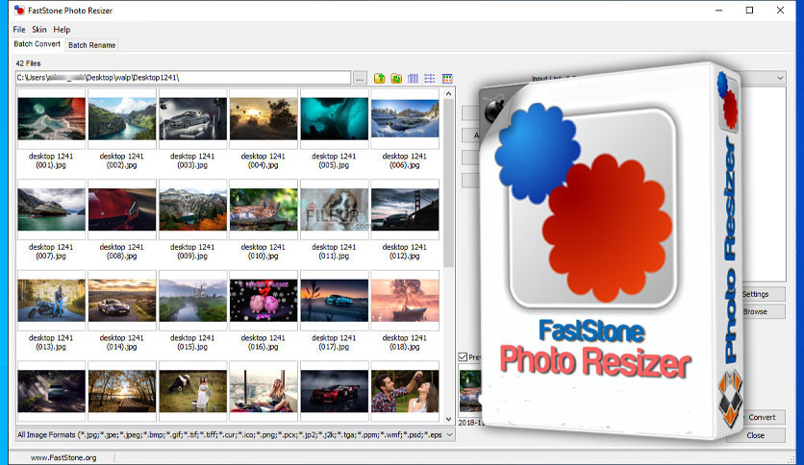The height and width of the screenshot is (465, 804).
Task: Toggle the Preview checkbox
Action: coord(463,357)
